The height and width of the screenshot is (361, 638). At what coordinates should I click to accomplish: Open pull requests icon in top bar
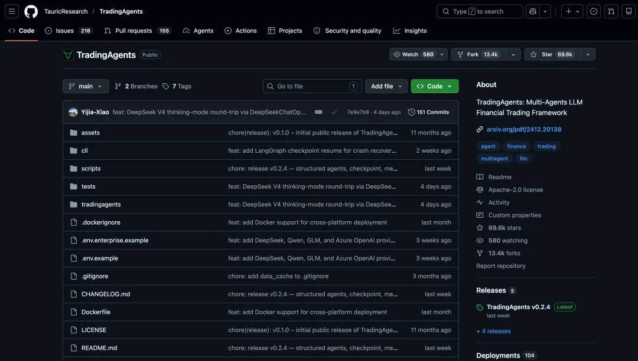click(611, 11)
